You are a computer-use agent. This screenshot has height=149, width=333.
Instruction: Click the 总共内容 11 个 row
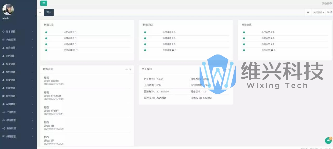click(87, 50)
